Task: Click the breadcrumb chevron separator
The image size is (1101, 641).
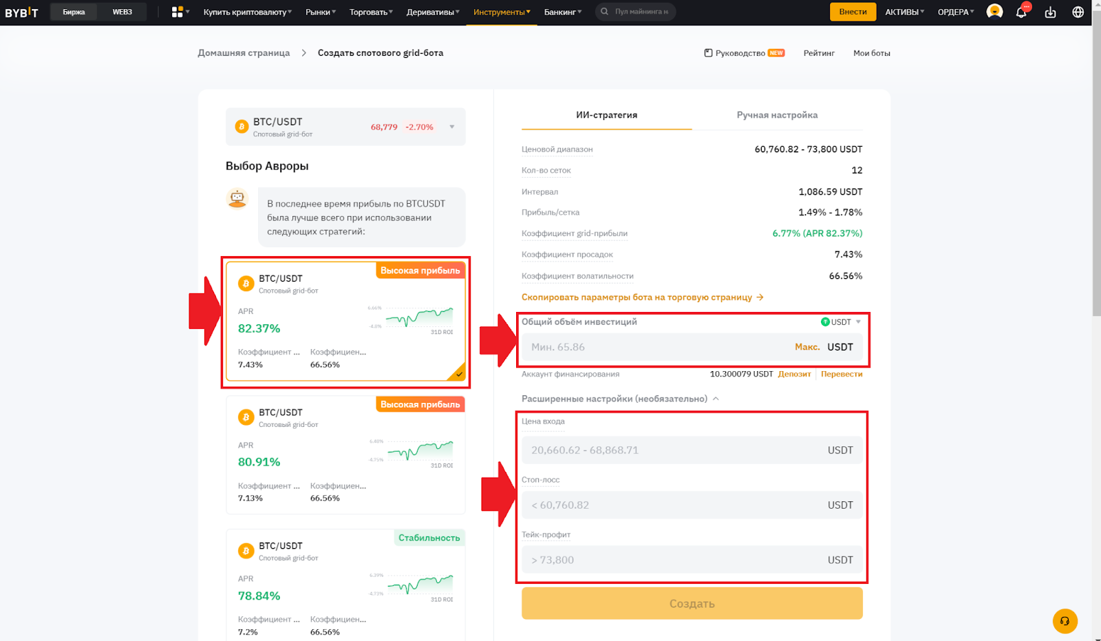Action: [303, 53]
